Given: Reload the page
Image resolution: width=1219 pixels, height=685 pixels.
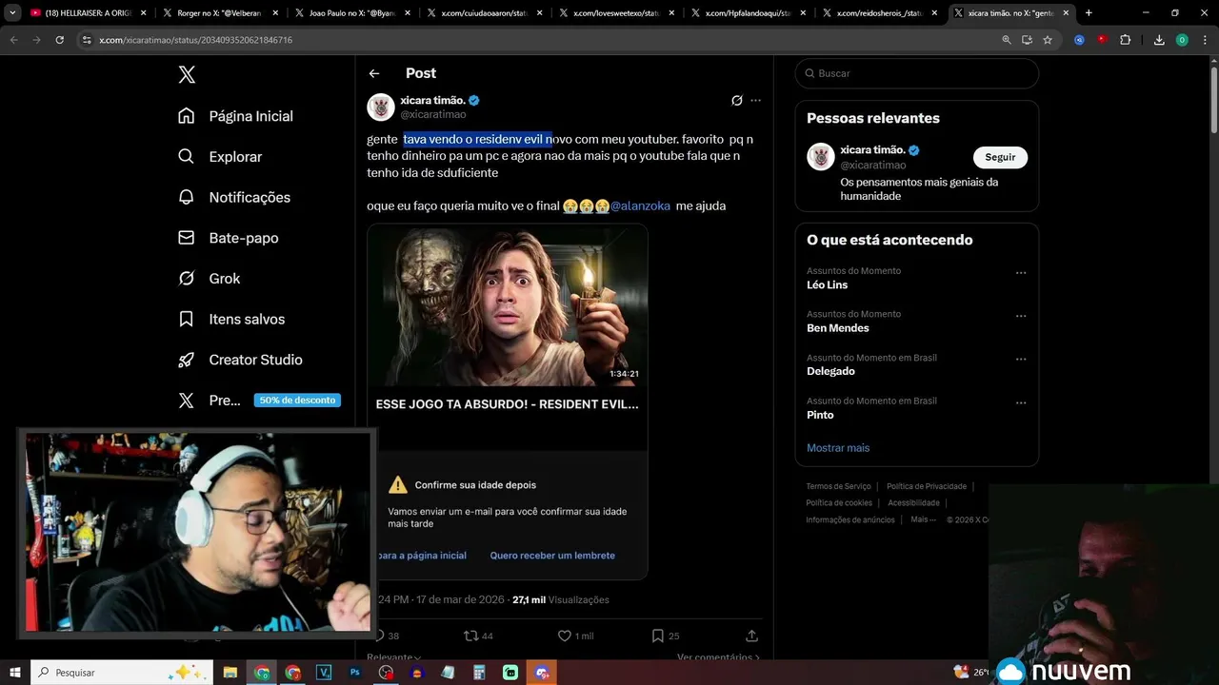Looking at the screenshot, I should point(60,40).
